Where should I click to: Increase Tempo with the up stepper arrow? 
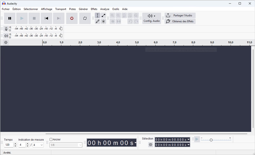[15, 143]
